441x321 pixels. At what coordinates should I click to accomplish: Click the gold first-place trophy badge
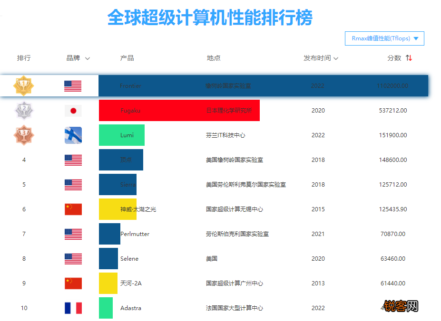(x=24, y=85)
